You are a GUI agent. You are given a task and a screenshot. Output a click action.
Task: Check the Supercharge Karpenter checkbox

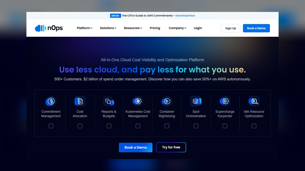(x=225, y=126)
